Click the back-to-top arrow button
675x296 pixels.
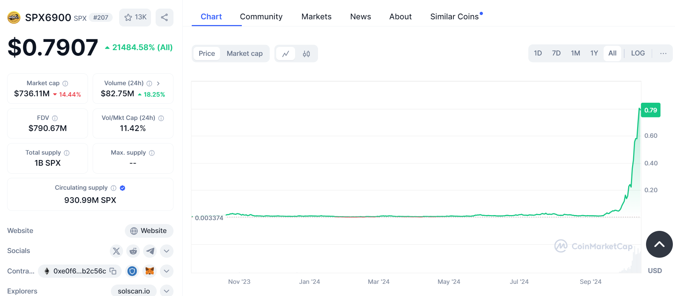pyautogui.click(x=659, y=244)
